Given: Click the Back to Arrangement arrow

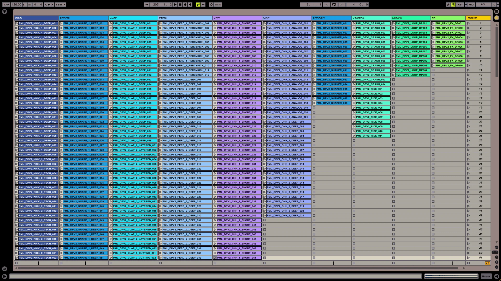Looking at the screenshot, I should click(x=203, y=4).
